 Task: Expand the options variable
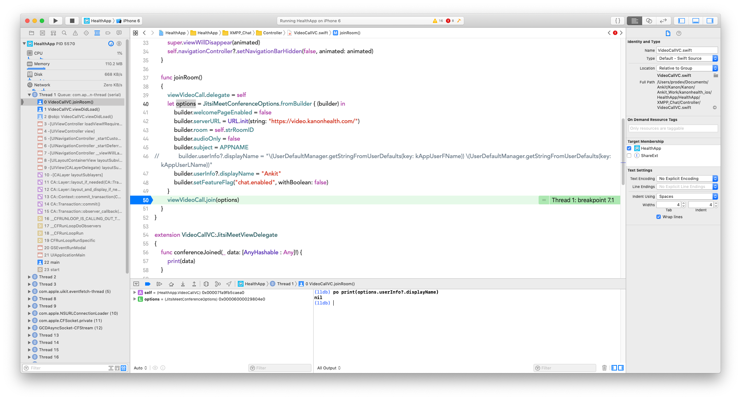[135, 299]
